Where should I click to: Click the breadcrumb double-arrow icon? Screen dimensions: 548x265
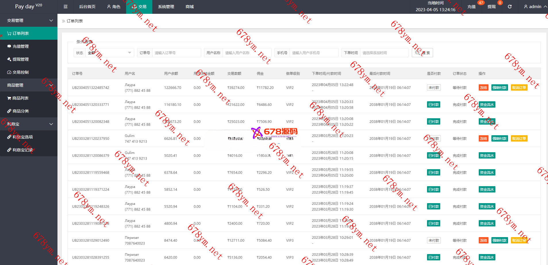(64, 21)
